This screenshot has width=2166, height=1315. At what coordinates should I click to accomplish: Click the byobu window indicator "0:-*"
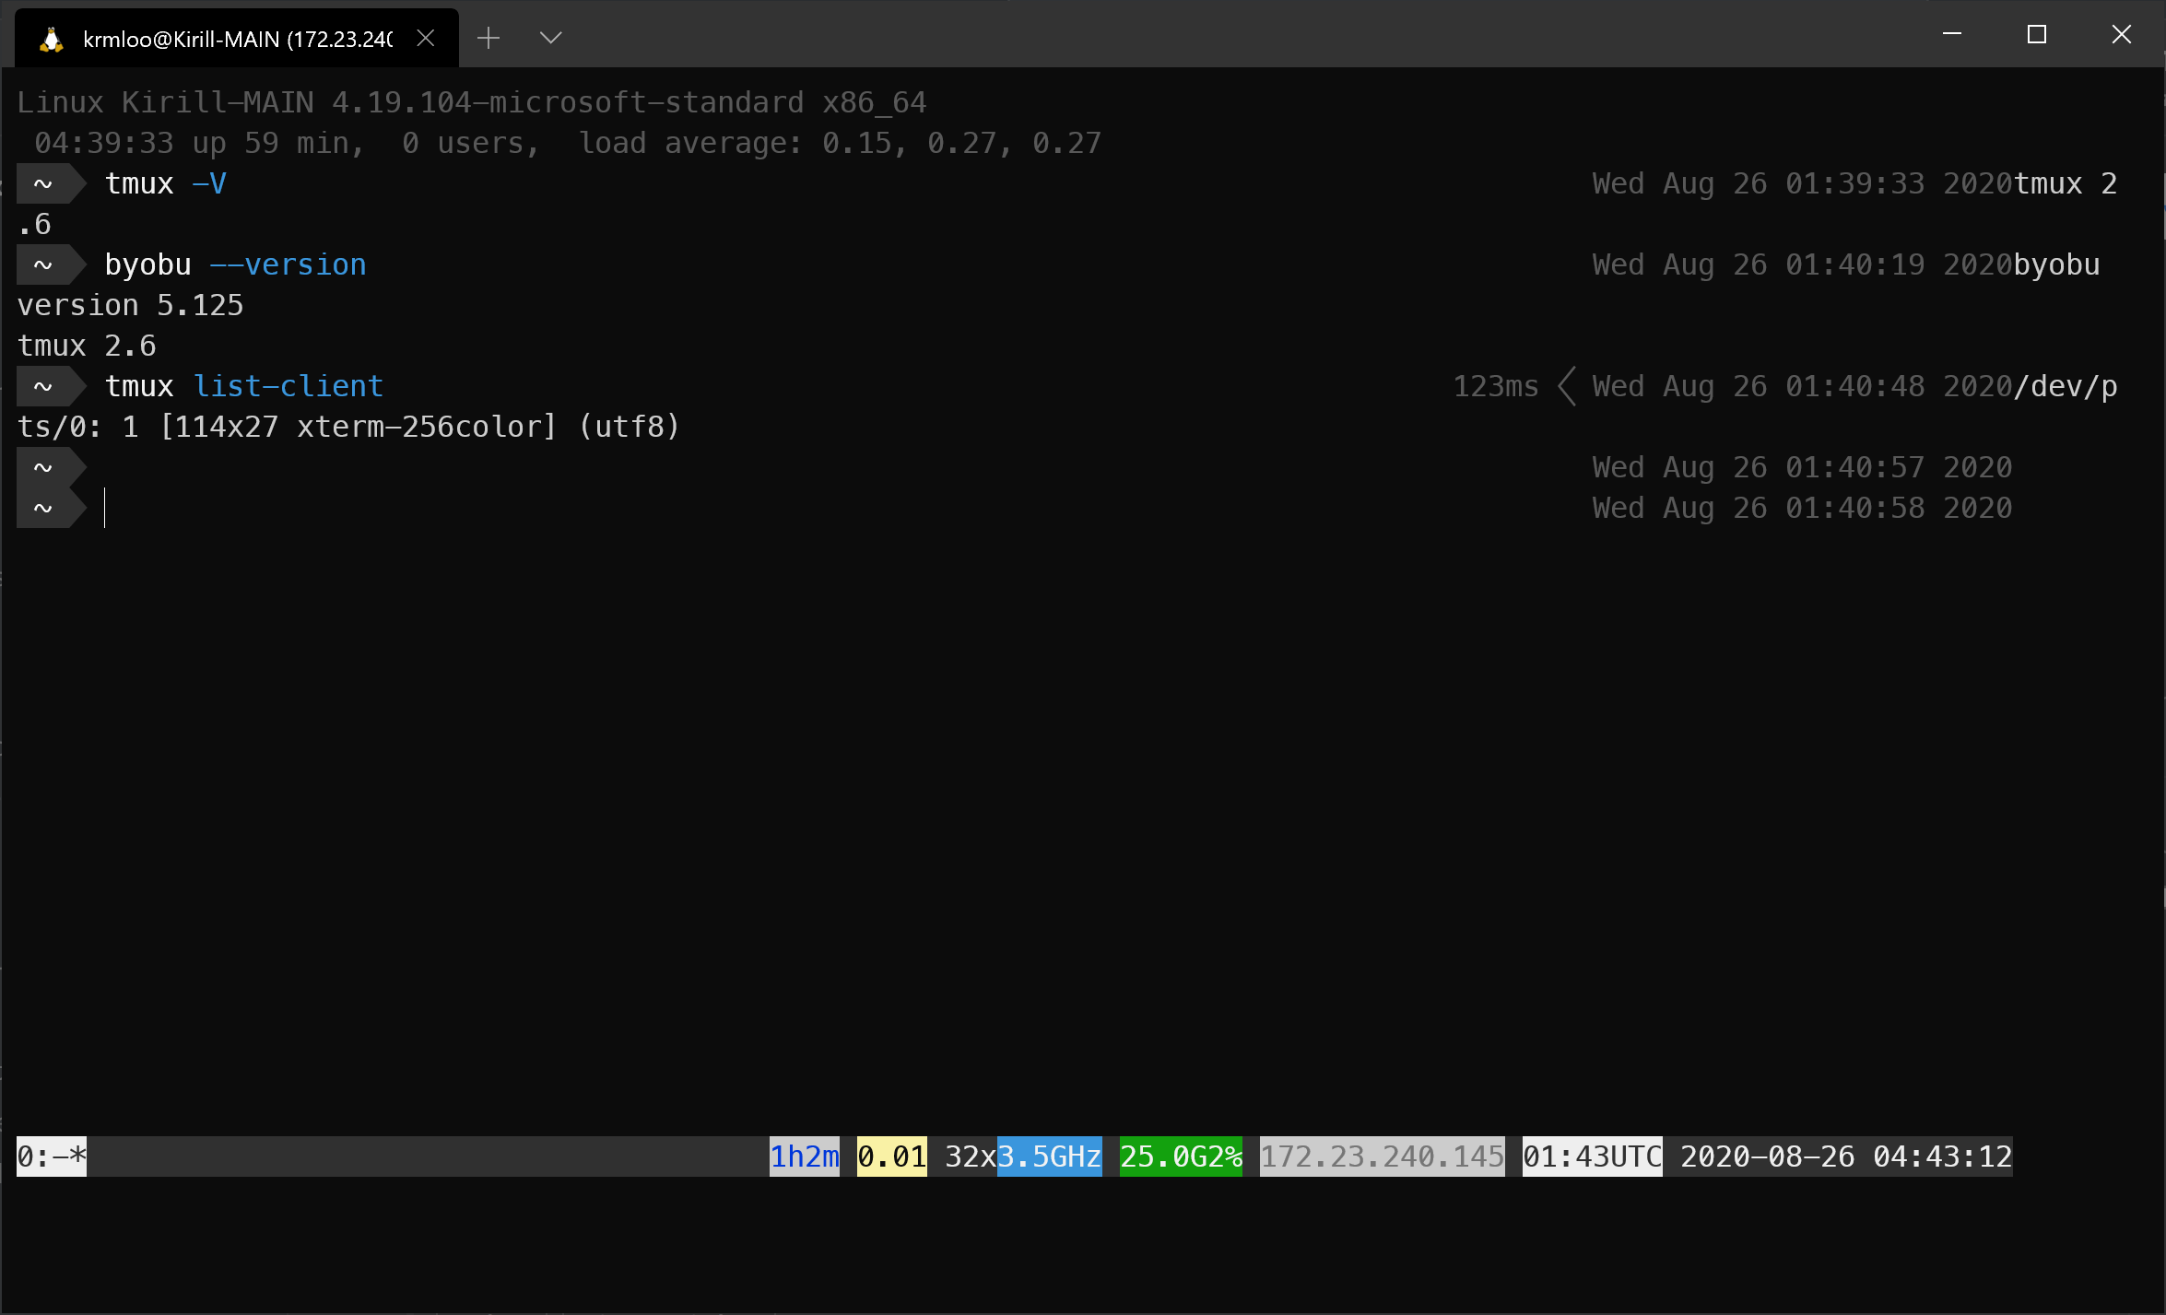click(x=50, y=1156)
